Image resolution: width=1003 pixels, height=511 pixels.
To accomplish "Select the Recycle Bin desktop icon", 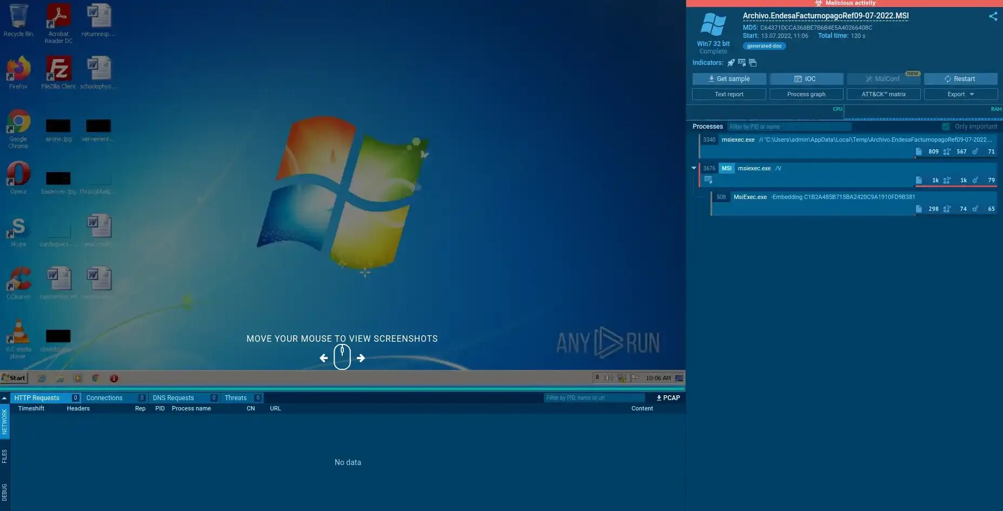I will (18, 21).
